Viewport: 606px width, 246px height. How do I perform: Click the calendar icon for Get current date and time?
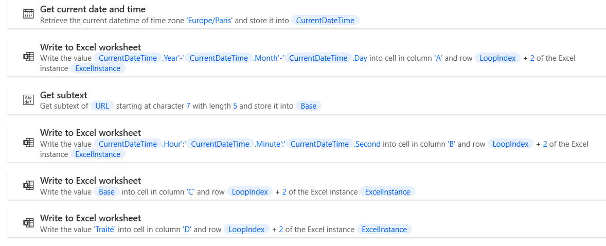tap(28, 14)
